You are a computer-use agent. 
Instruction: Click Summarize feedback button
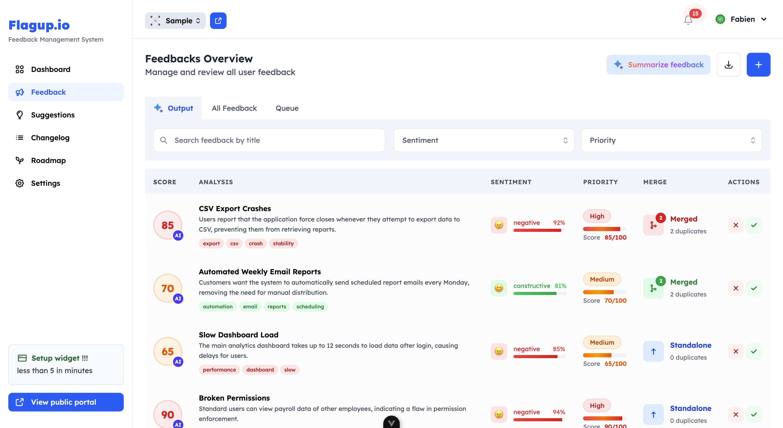tap(658, 65)
